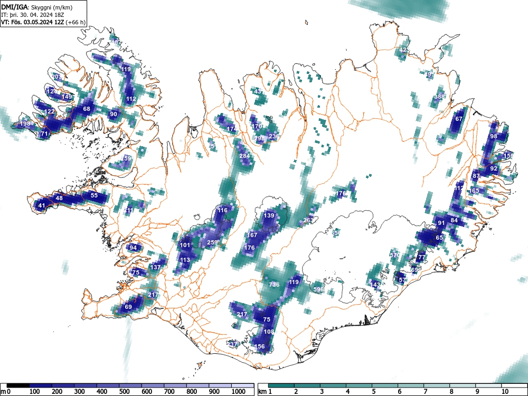Click the visibility value 137 on the map
The height and width of the screenshot is (396, 528).
(155, 267)
